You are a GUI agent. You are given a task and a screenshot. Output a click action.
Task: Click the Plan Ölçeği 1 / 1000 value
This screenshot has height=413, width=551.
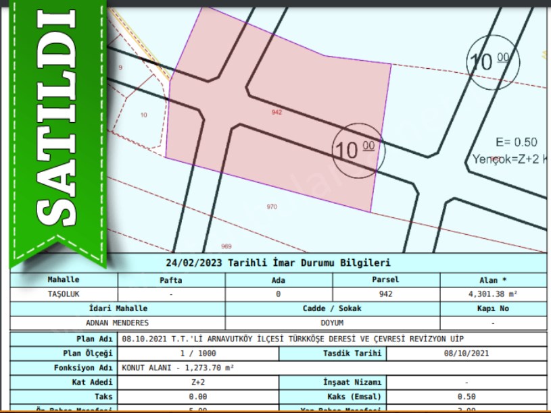point(198,354)
